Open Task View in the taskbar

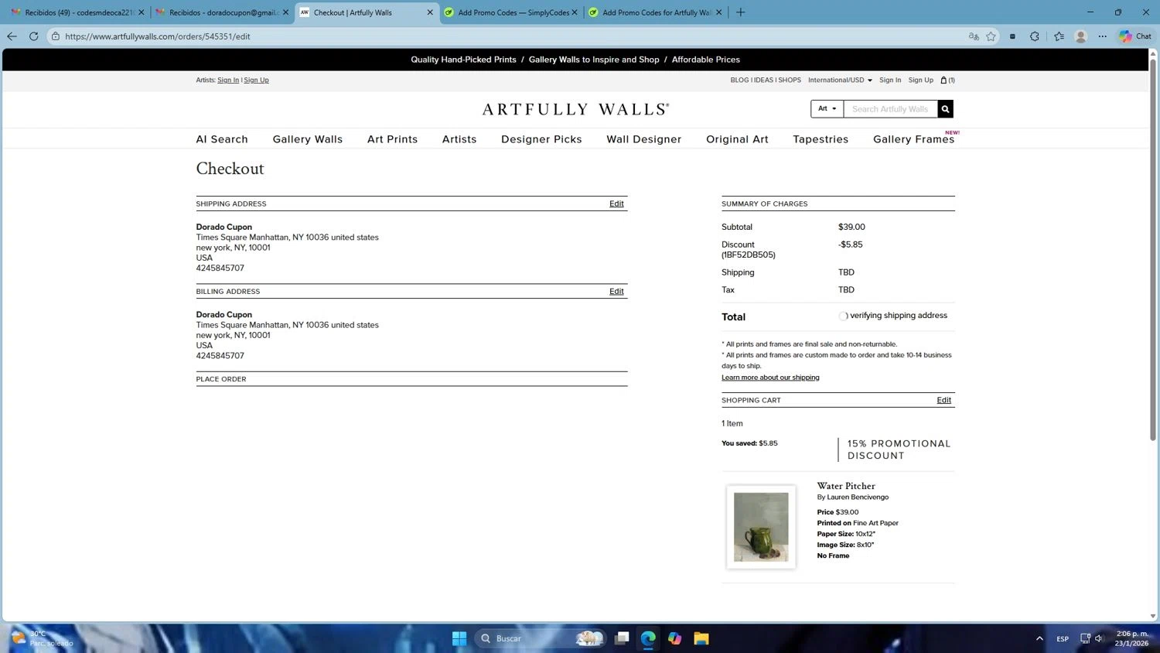[622, 638]
